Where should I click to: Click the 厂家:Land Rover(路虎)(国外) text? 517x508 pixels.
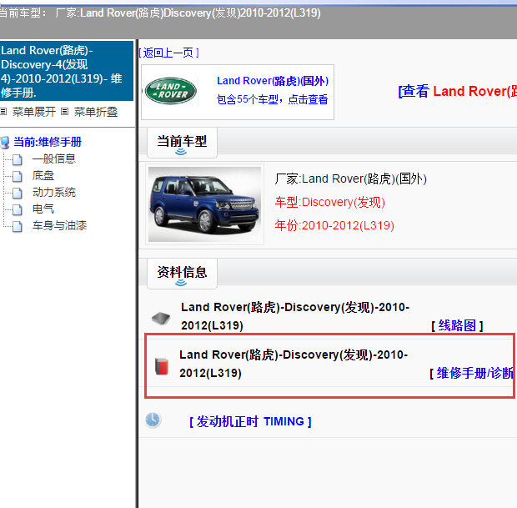click(x=351, y=179)
